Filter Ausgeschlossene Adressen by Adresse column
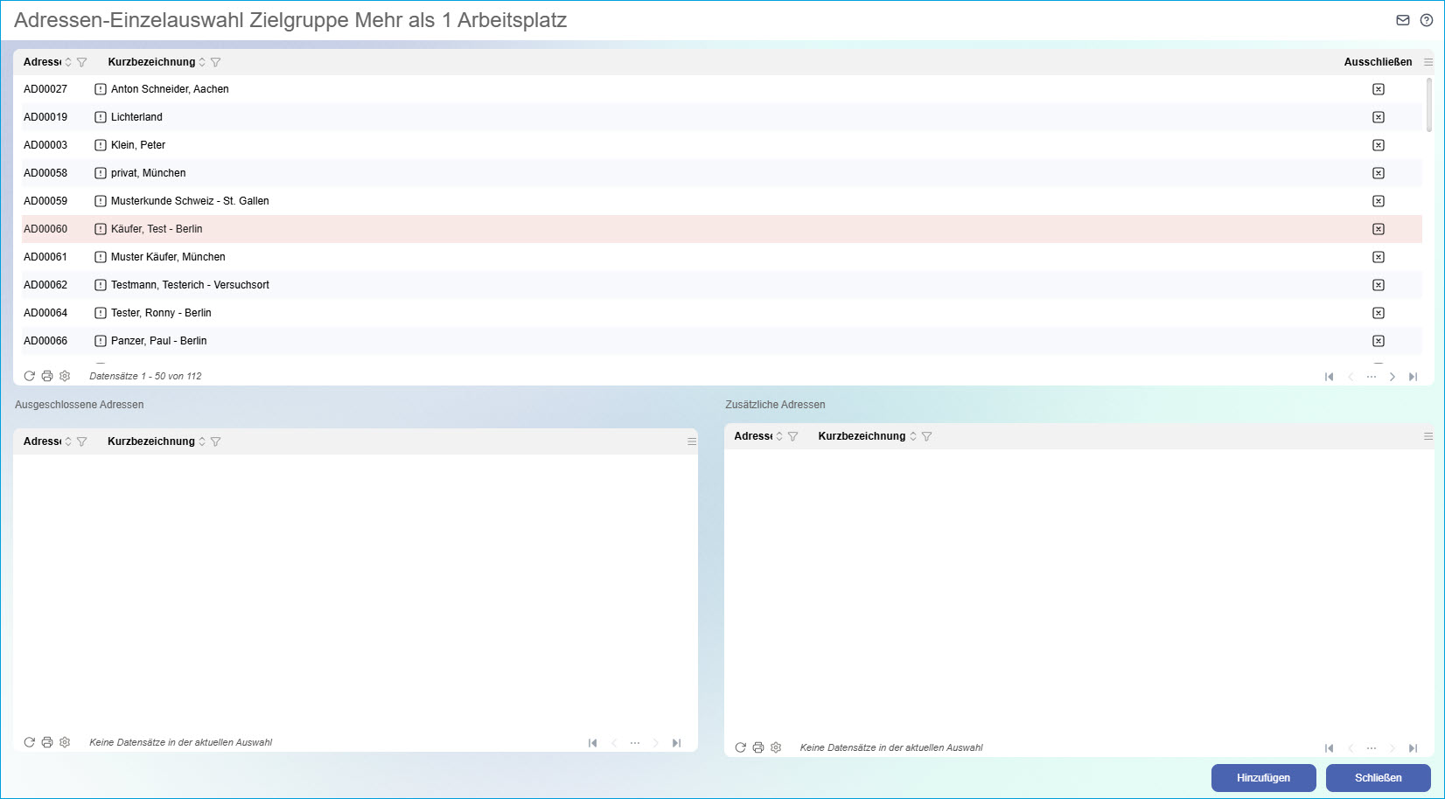Screen dimensions: 1445x799 tap(82, 441)
